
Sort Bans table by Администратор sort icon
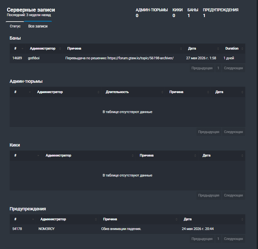(60, 49)
